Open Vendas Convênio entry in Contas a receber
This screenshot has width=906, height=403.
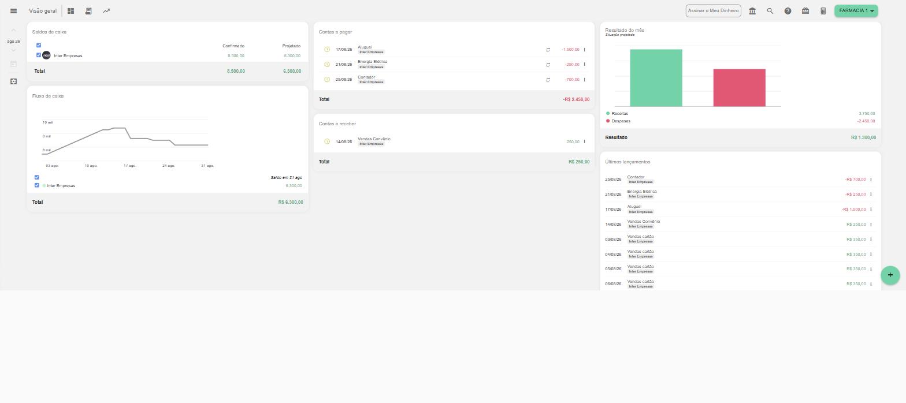tap(454, 141)
